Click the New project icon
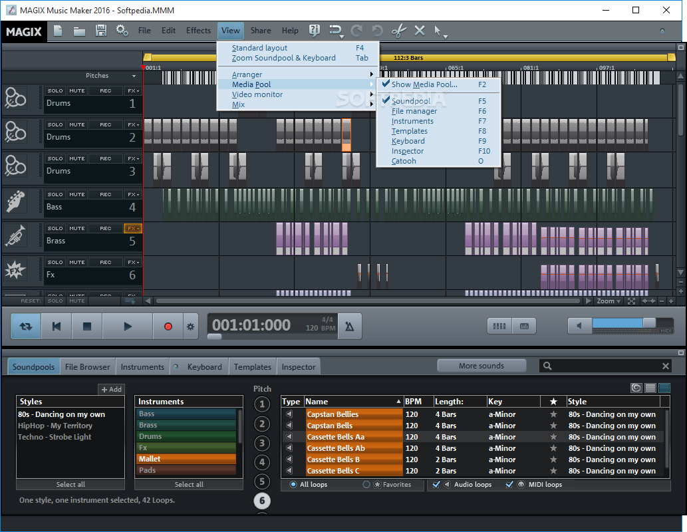687x532 pixels. point(58,31)
